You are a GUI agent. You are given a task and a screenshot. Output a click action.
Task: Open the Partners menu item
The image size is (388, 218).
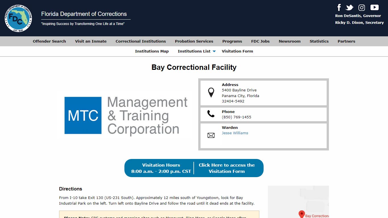tap(346, 41)
